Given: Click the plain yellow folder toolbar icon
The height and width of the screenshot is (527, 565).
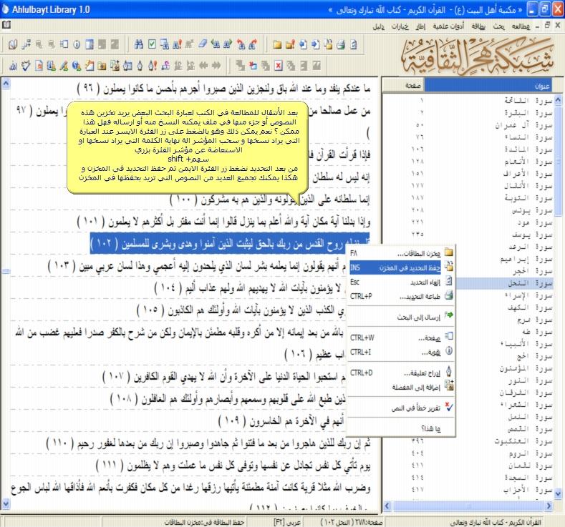Looking at the screenshot, I should coord(276,44).
